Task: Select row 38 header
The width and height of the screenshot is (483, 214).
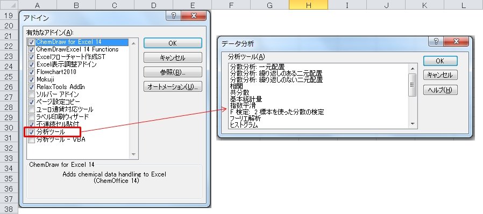Action: [x=9, y=209]
